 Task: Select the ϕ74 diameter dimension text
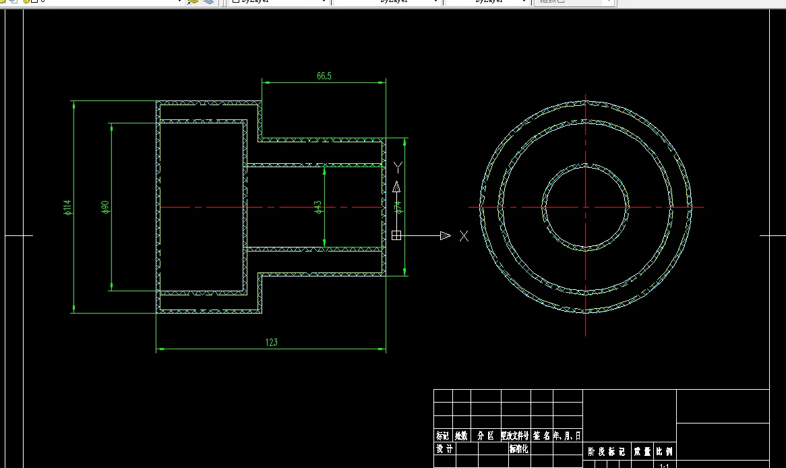point(398,207)
